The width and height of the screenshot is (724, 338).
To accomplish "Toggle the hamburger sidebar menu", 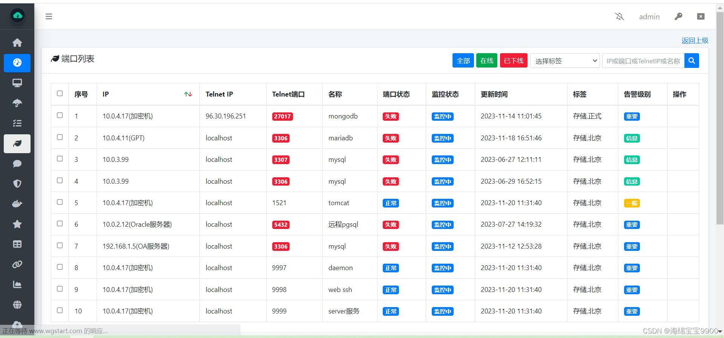I will pyautogui.click(x=49, y=17).
